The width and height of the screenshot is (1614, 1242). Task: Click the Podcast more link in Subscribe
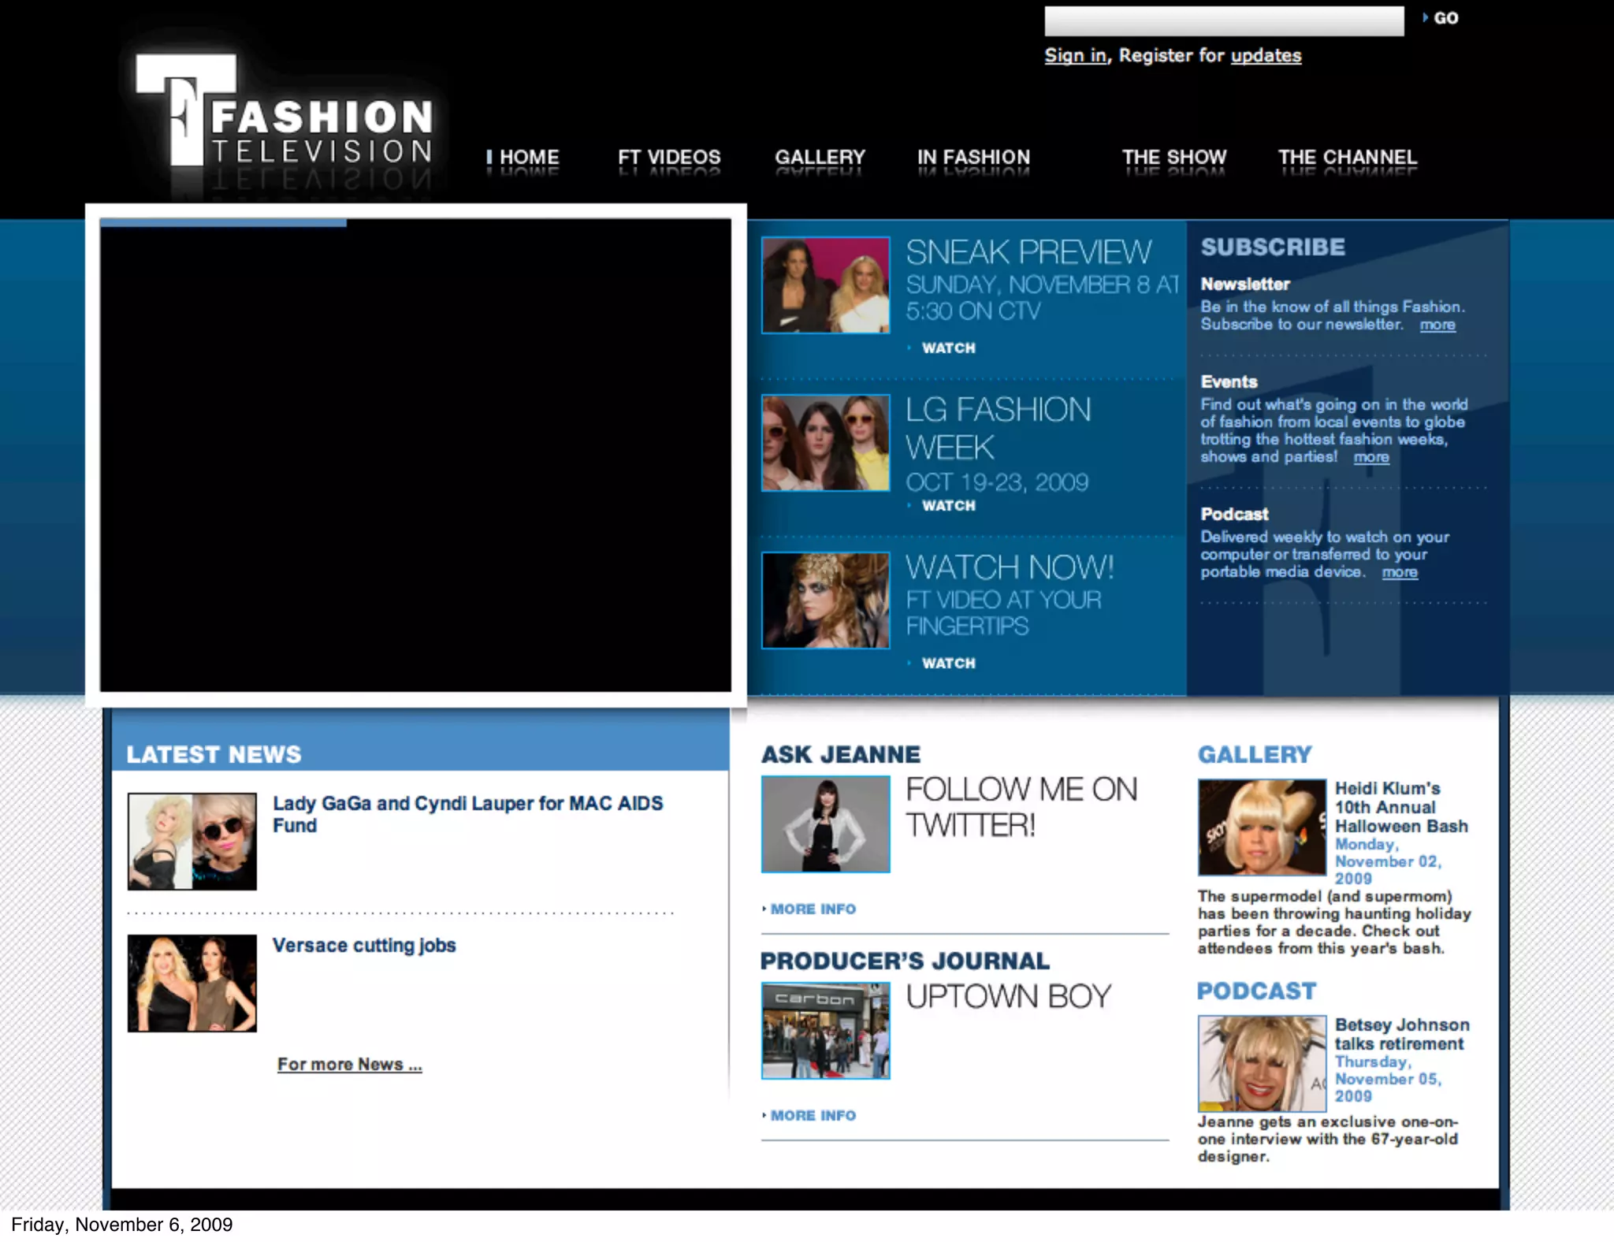point(1400,572)
